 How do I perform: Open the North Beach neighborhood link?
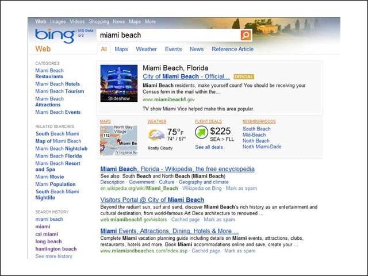click(256, 140)
